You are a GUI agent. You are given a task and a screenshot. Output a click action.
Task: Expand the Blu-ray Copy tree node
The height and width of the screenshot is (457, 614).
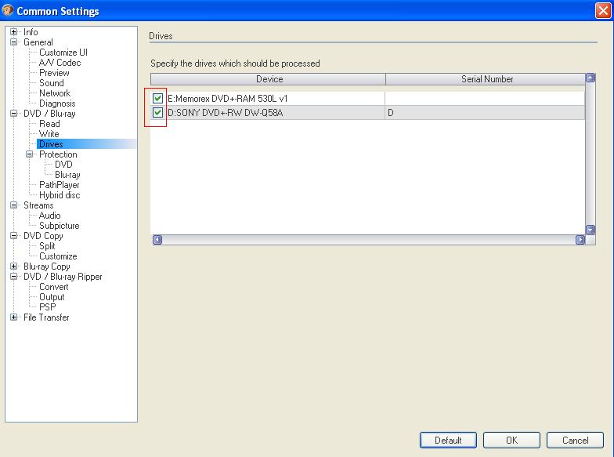click(14, 267)
